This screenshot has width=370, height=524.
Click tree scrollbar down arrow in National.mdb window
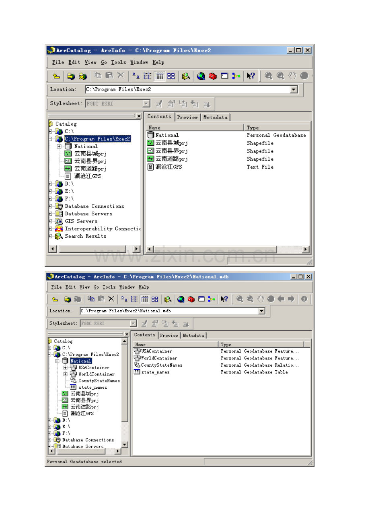coord(125,444)
